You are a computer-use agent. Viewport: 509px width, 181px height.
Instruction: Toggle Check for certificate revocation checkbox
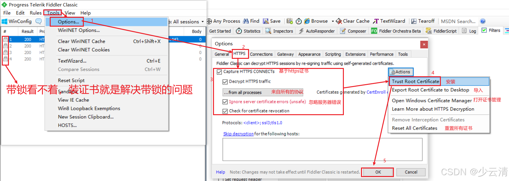225,111
